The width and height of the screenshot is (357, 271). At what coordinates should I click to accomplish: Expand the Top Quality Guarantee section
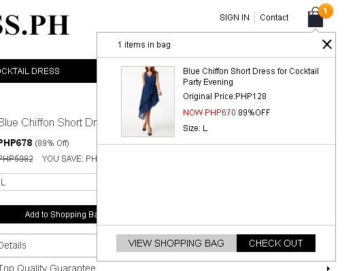coord(48,268)
